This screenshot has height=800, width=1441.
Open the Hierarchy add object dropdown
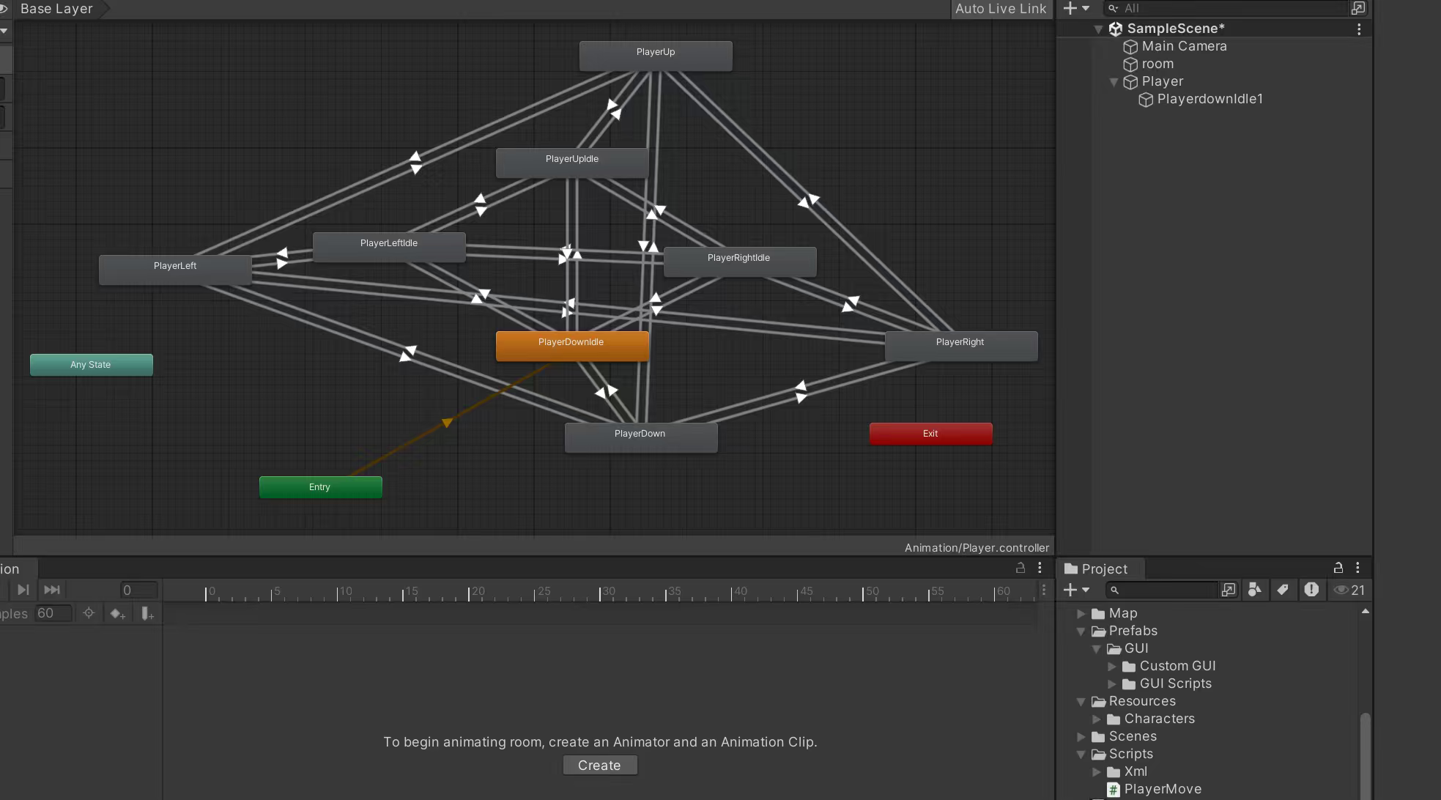tap(1076, 8)
